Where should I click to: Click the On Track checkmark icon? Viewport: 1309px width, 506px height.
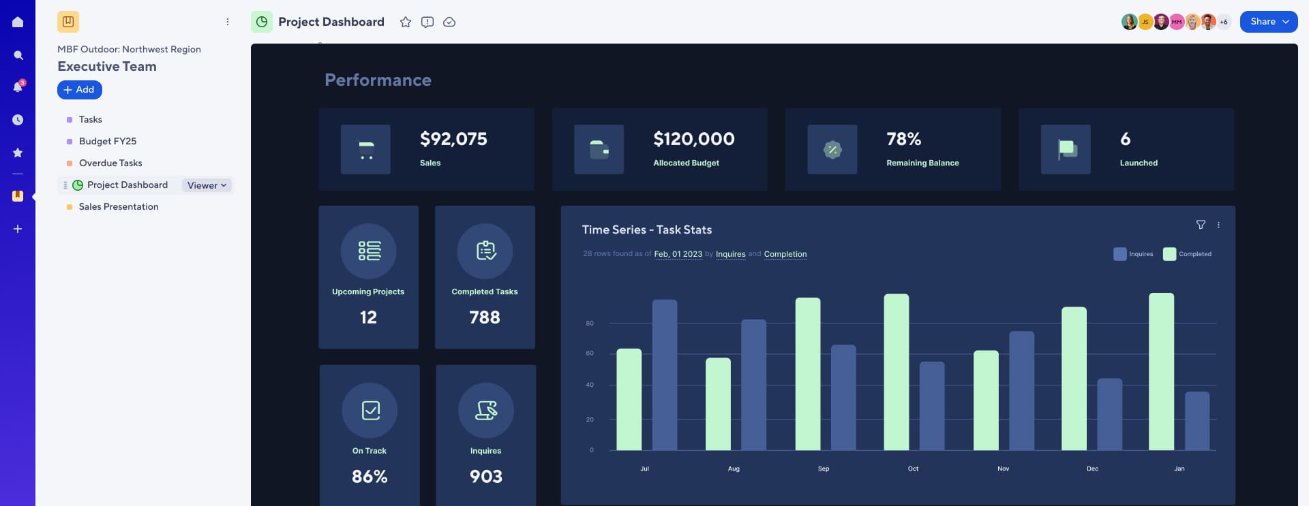coord(370,411)
